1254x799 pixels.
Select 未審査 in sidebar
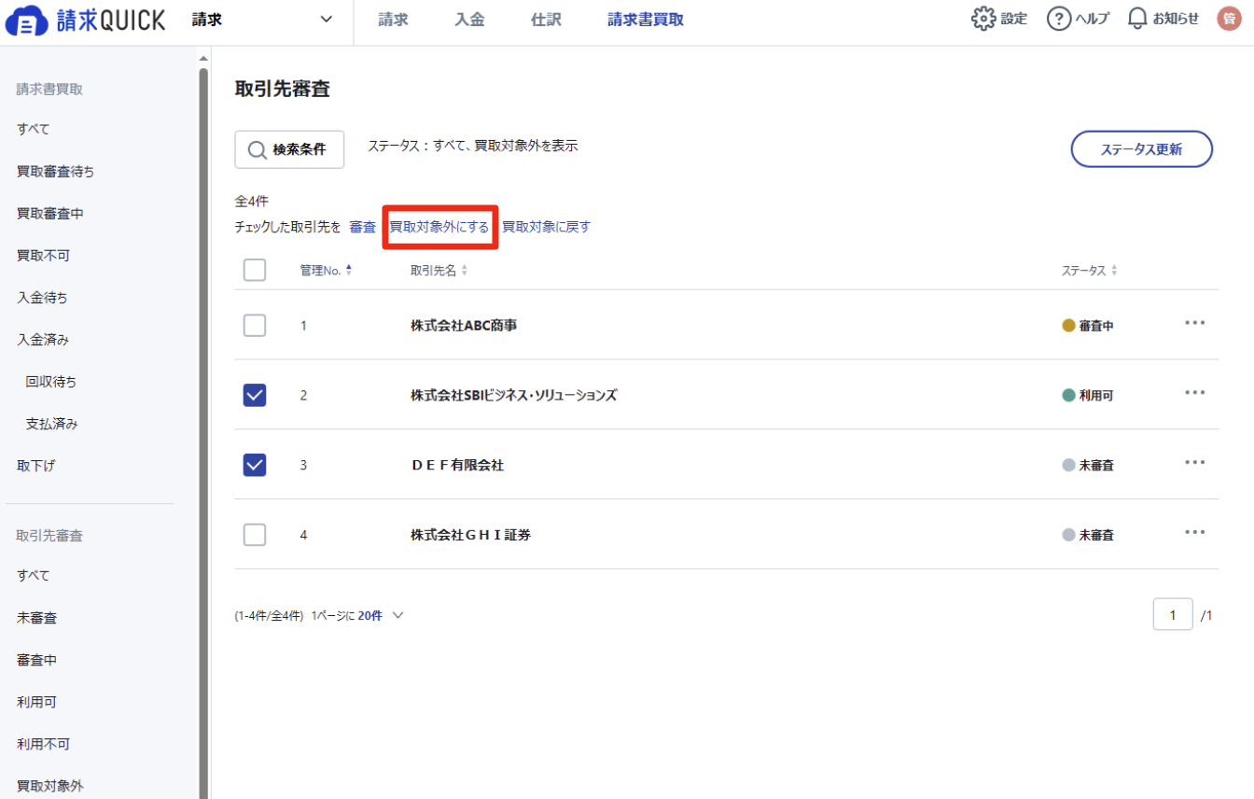[36, 618]
